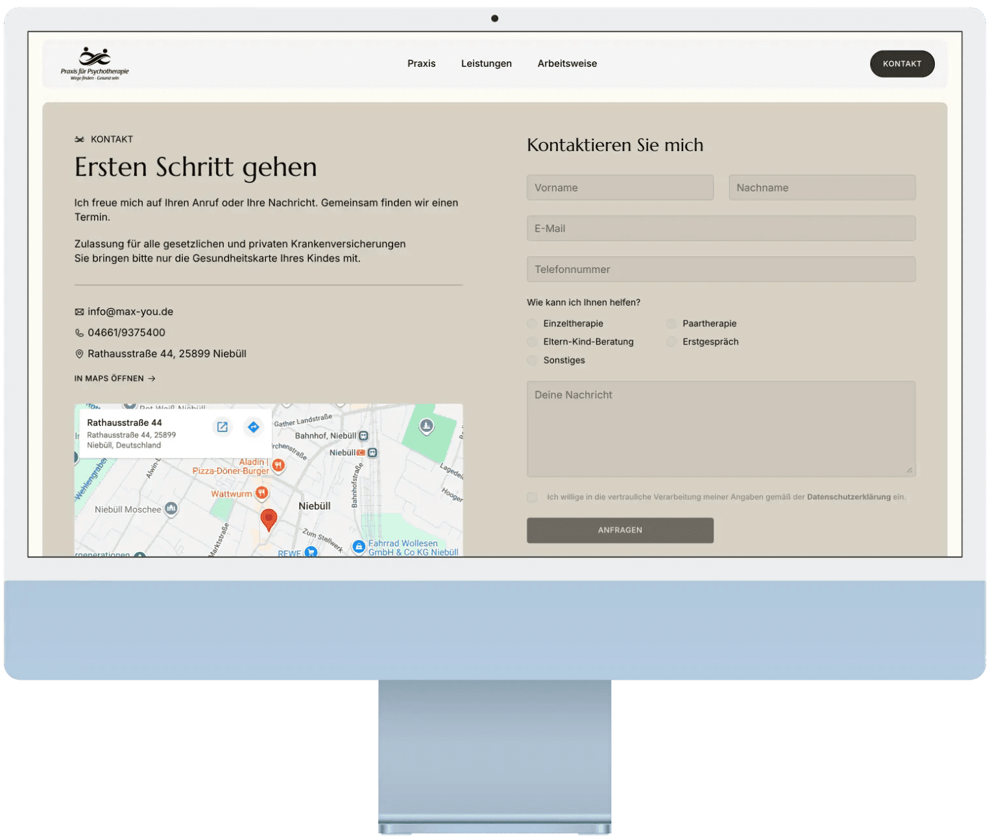Click the location pin icon beside address
This screenshot has height=836, width=990.
click(79, 354)
